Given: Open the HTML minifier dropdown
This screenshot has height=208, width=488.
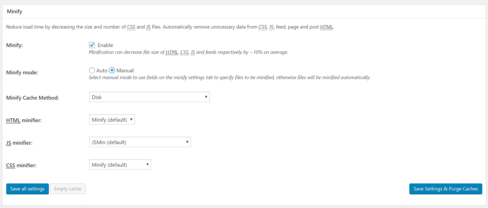Looking at the screenshot, I should 112,119.
